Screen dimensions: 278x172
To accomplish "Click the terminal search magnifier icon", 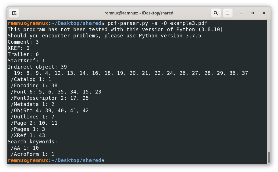I will pyautogui.click(x=216, y=13).
